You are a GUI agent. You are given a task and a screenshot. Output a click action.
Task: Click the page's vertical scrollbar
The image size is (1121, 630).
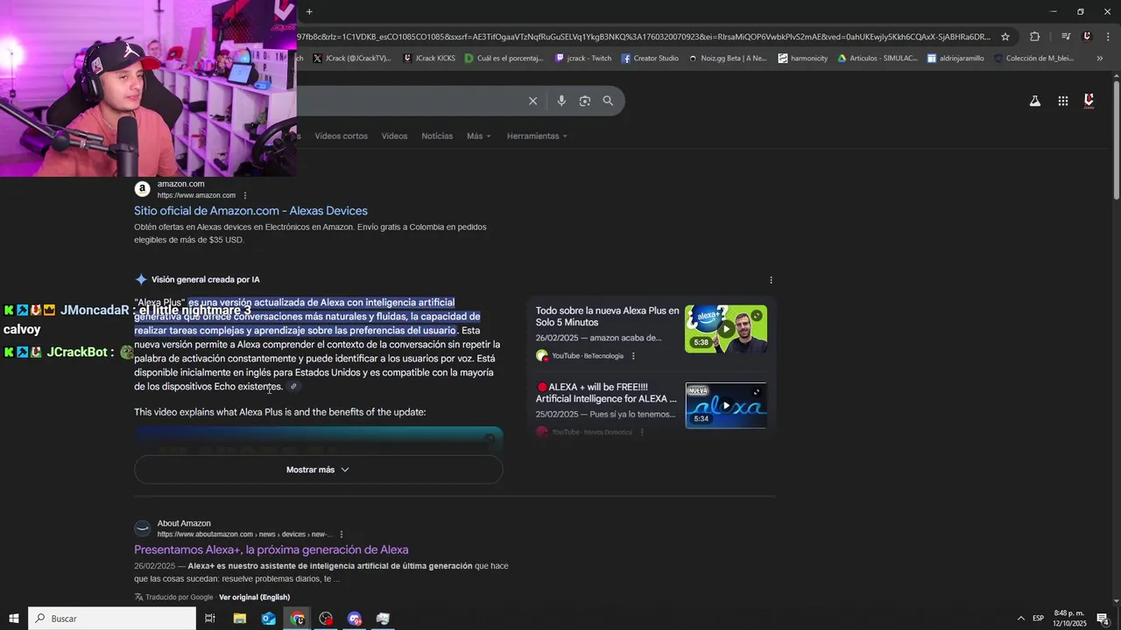[1116, 140]
